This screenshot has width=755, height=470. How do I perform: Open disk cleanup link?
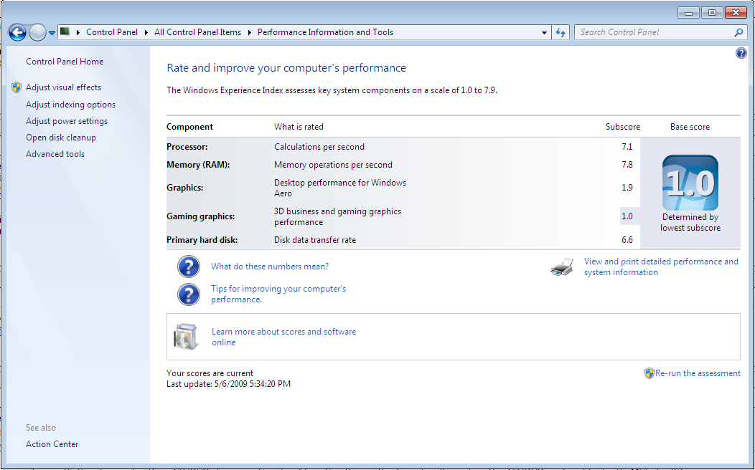coord(61,138)
